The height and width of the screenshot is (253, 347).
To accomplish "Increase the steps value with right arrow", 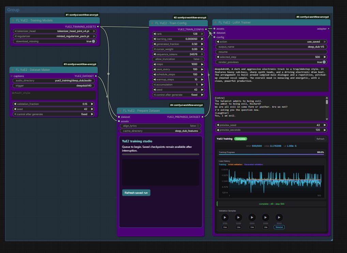I will [202, 64].
